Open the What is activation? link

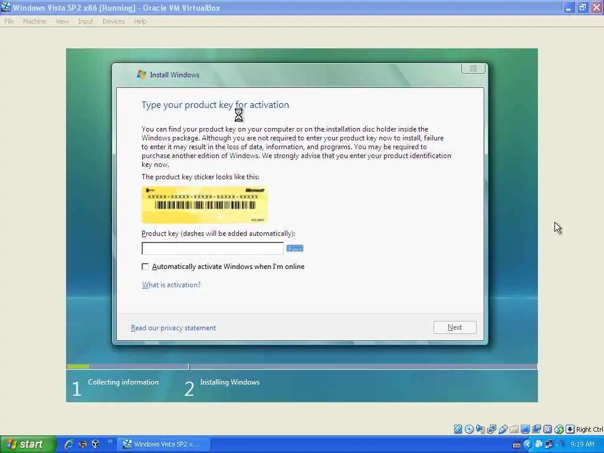pos(172,285)
